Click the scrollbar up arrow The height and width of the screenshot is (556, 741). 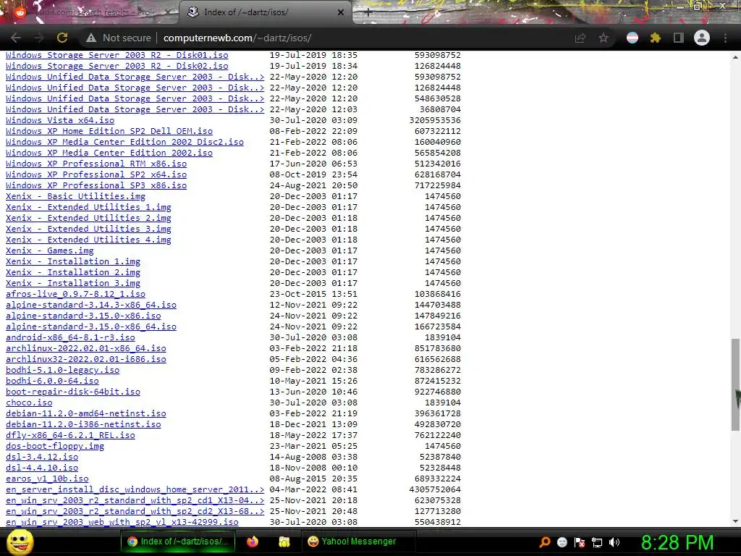tap(735, 56)
